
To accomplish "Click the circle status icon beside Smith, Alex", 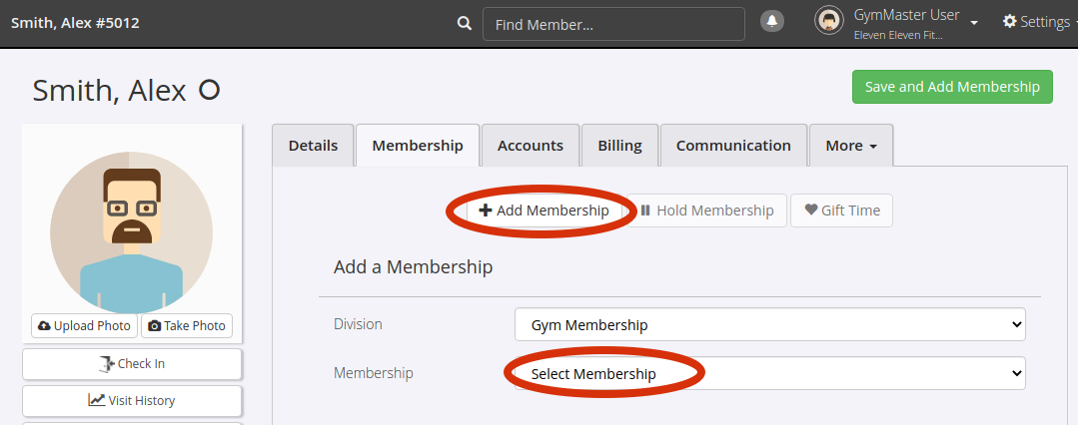I will coord(209,90).
